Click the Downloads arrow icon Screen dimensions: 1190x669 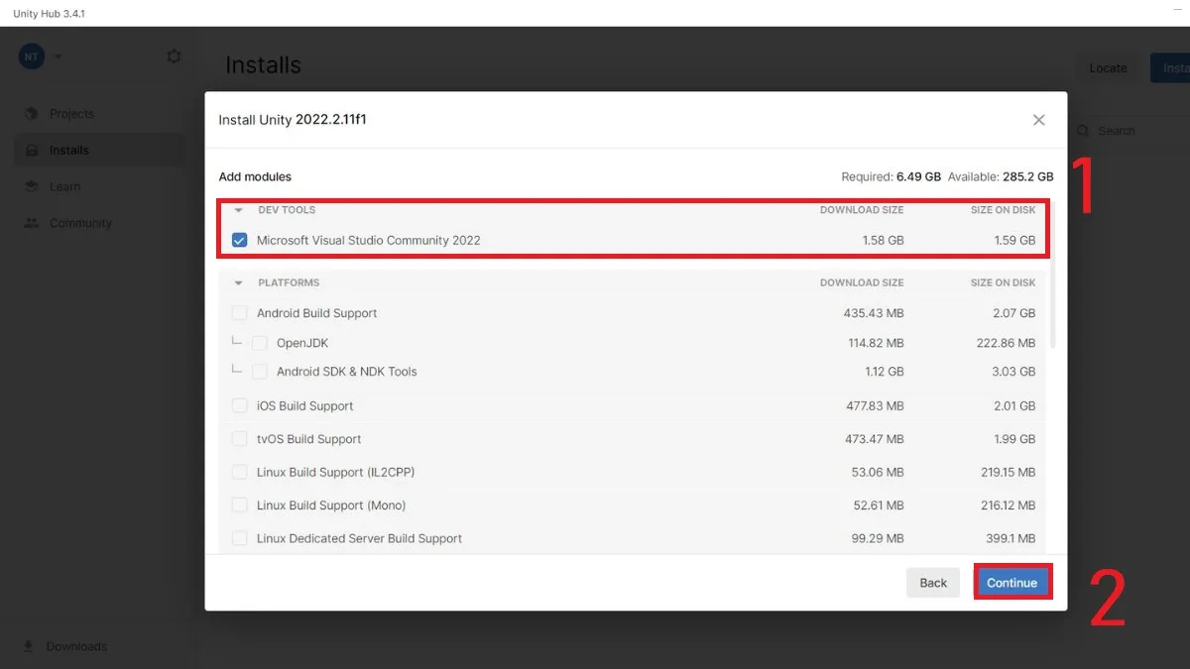tap(28, 646)
